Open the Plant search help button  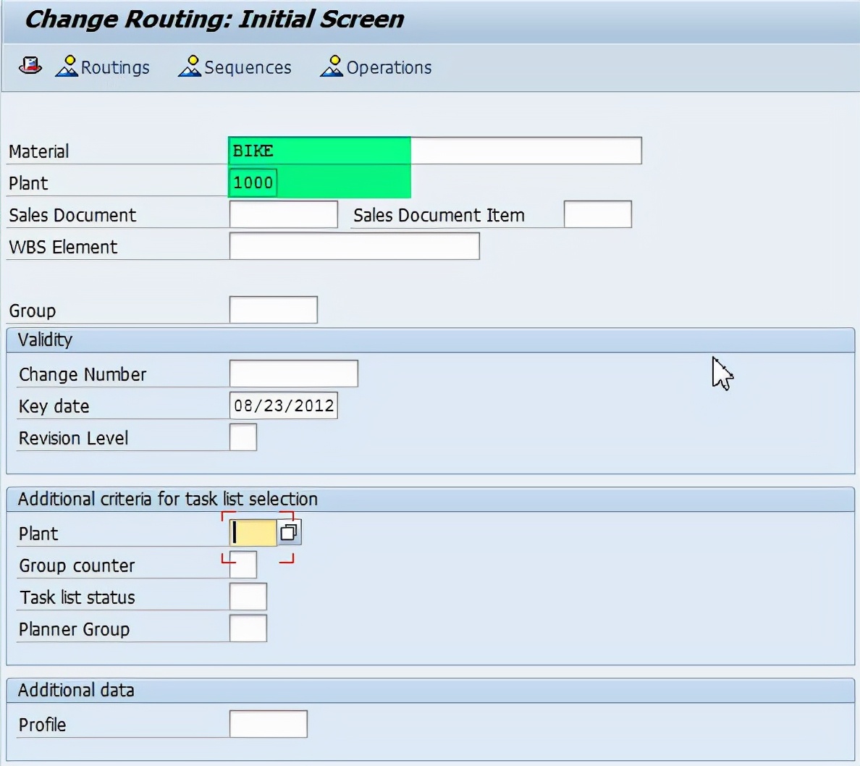coord(289,533)
